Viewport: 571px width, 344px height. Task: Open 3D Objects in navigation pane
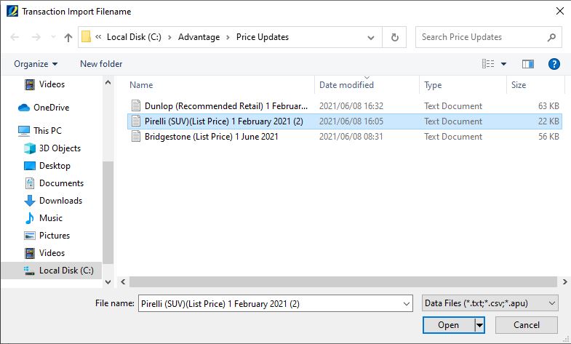pos(60,148)
